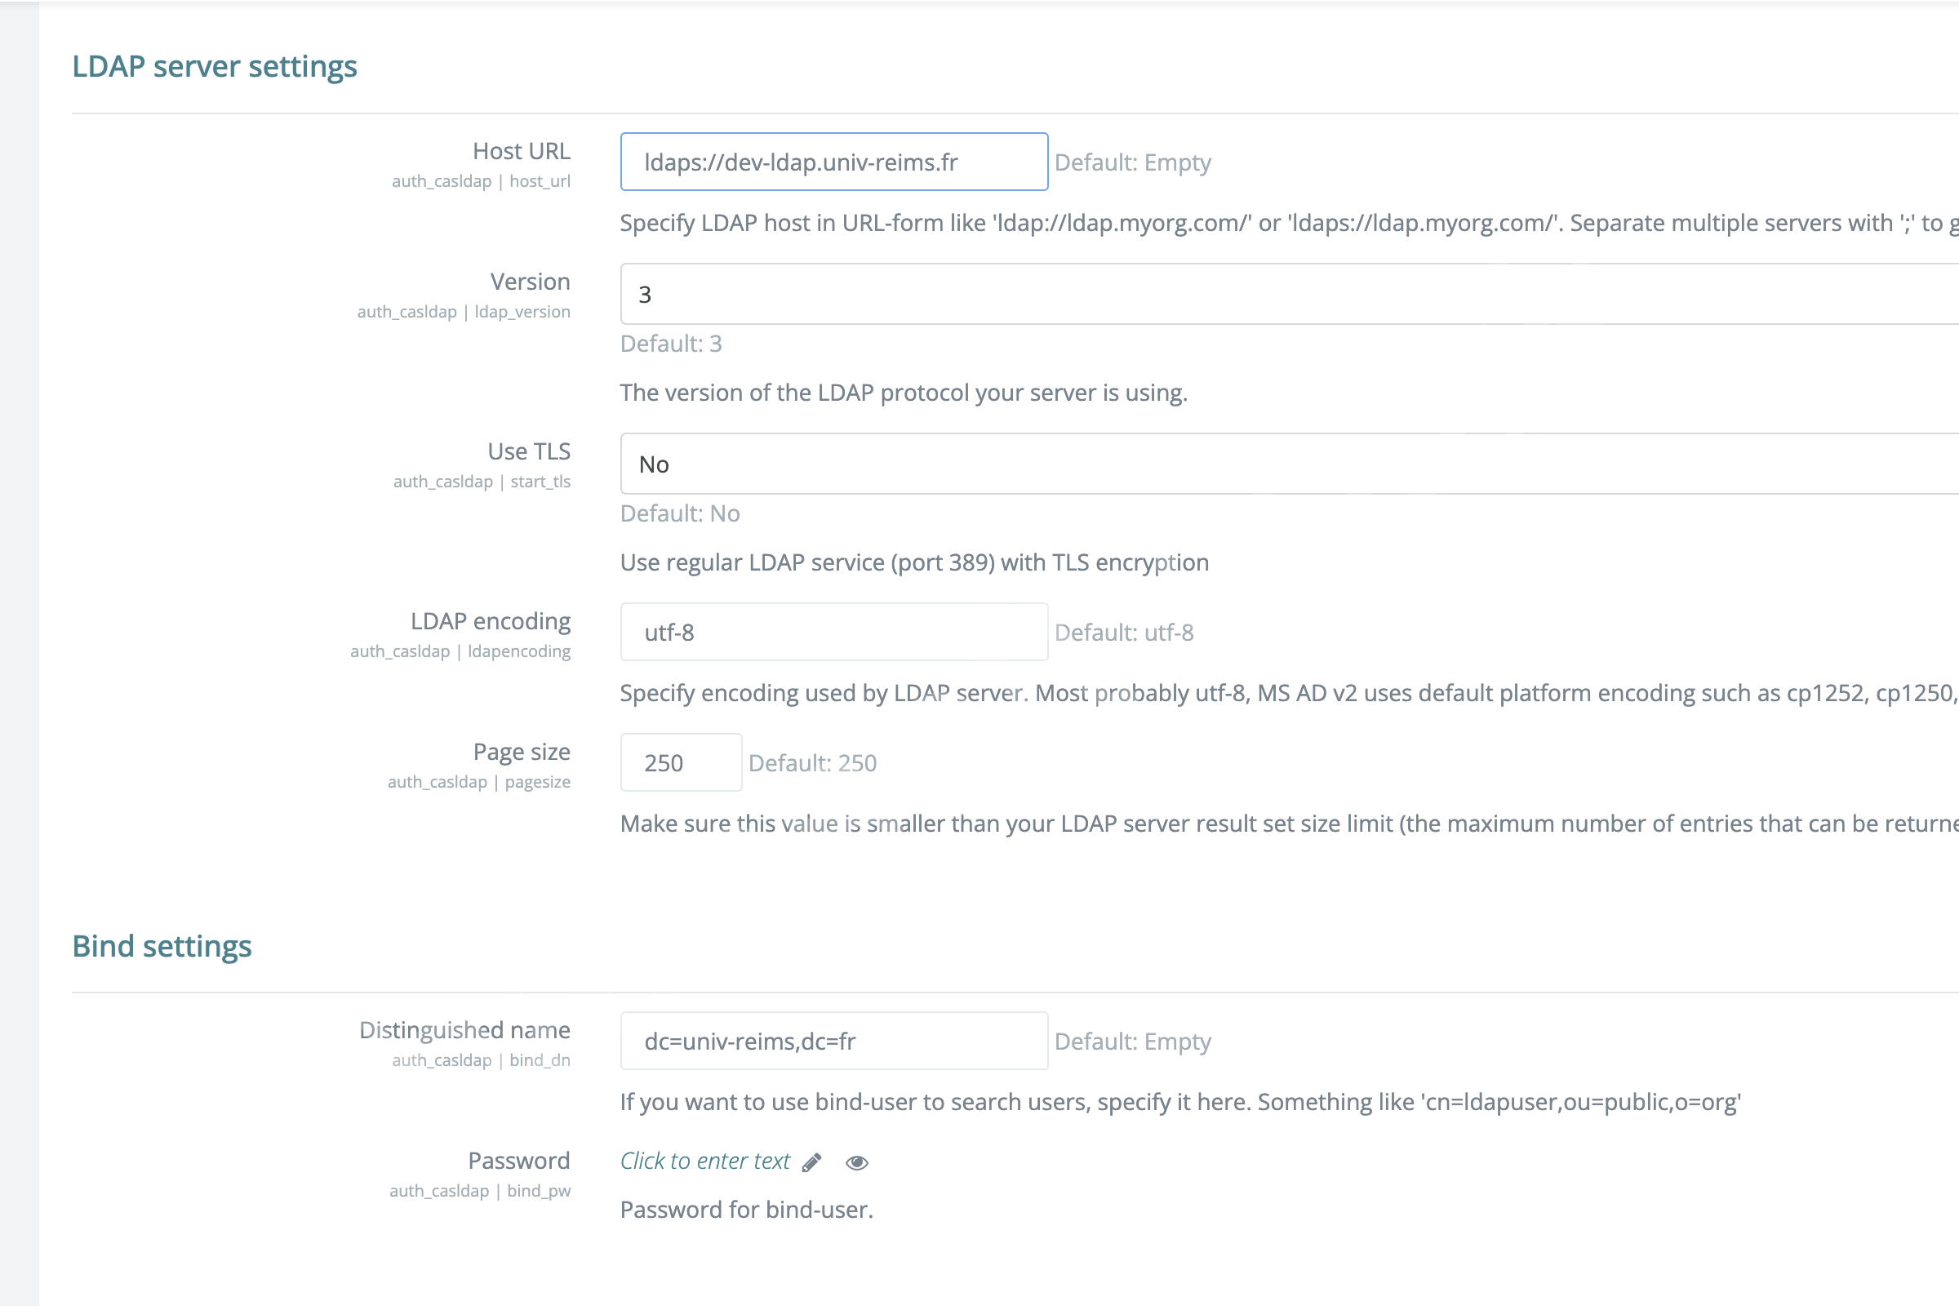Click the Host URL setting label
1959x1306 pixels.
(522, 151)
